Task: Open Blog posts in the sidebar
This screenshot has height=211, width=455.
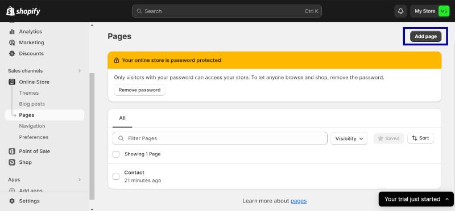Action: pyautogui.click(x=32, y=104)
